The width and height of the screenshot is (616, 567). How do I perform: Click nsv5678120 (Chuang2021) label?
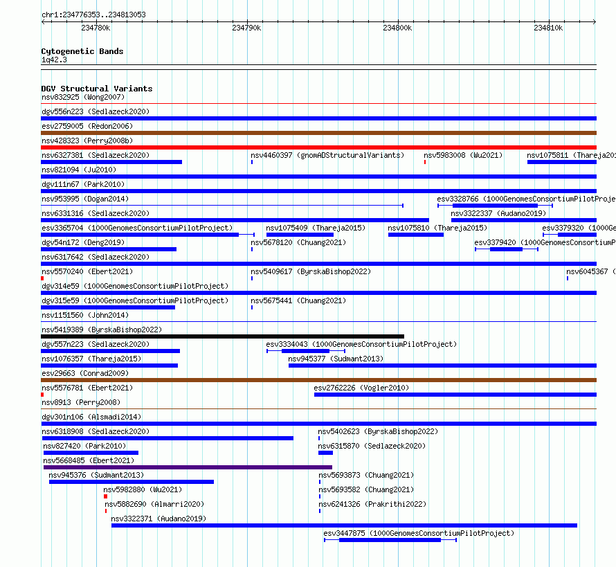click(298, 242)
